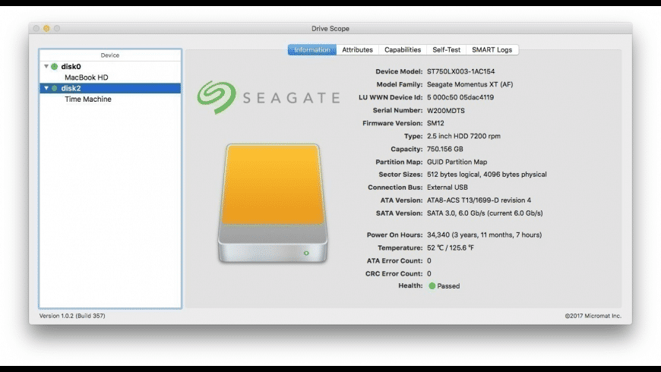
Task: Click the ©2017 Micromat Inc. text
Action: (x=593, y=316)
